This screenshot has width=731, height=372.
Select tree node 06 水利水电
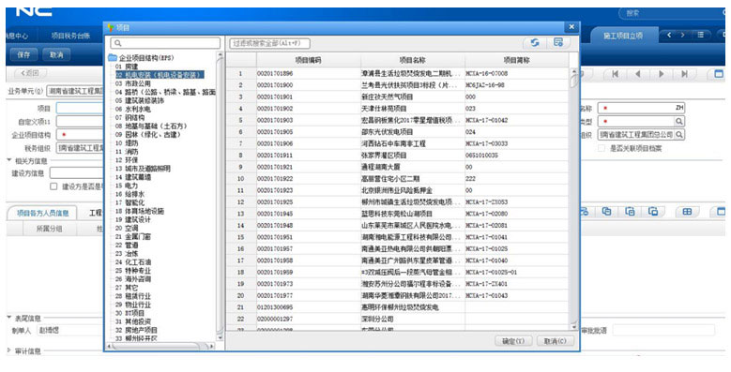point(133,109)
